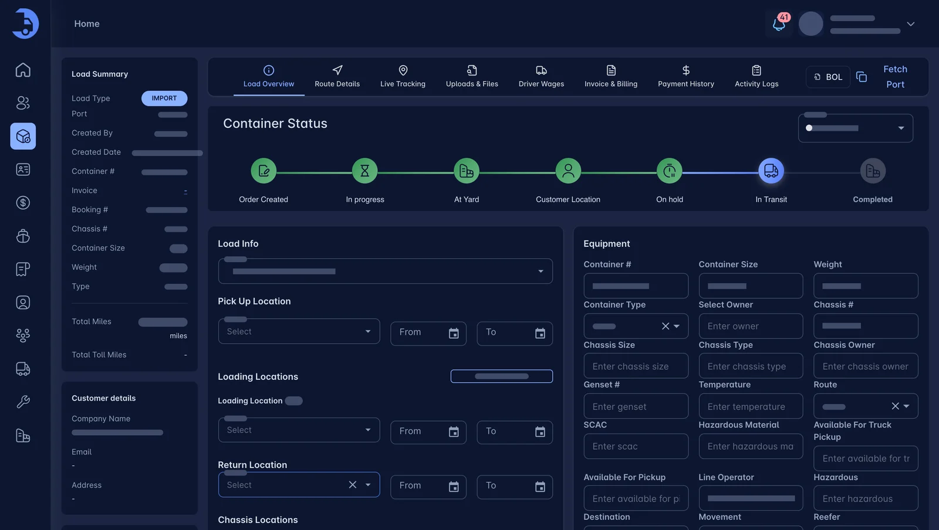Focus the Enter chassis size field
Screen dimensions: 939x530
(x=636, y=366)
